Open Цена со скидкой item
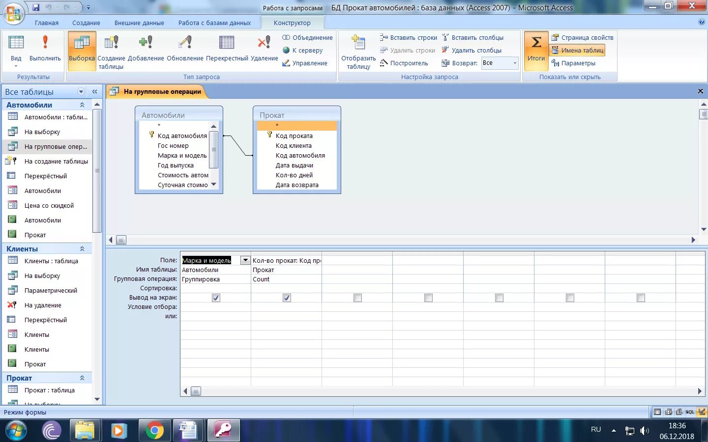Screen dimensions: 708x442 pos(48,205)
